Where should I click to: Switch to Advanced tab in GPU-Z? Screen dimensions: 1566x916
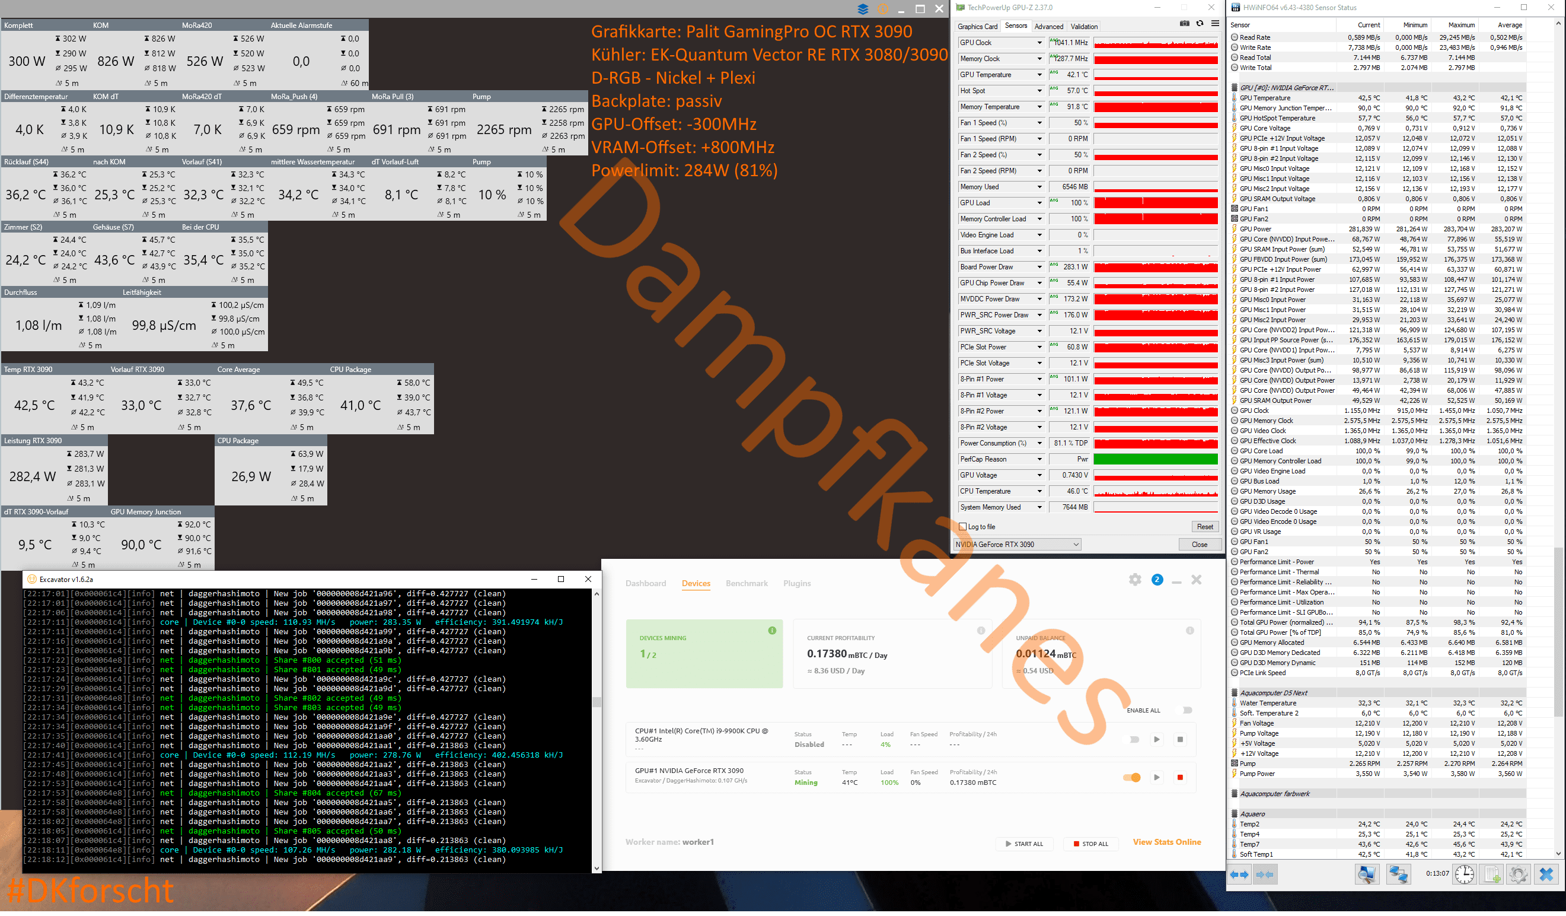point(1048,26)
